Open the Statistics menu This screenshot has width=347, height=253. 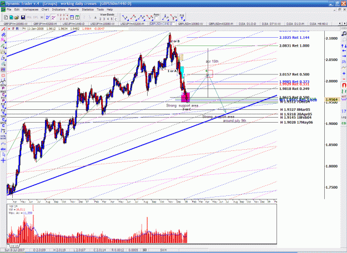[x=88, y=9]
